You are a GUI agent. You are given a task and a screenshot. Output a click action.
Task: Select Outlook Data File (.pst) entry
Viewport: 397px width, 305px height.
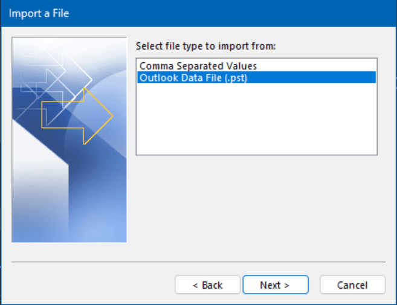tap(256, 77)
